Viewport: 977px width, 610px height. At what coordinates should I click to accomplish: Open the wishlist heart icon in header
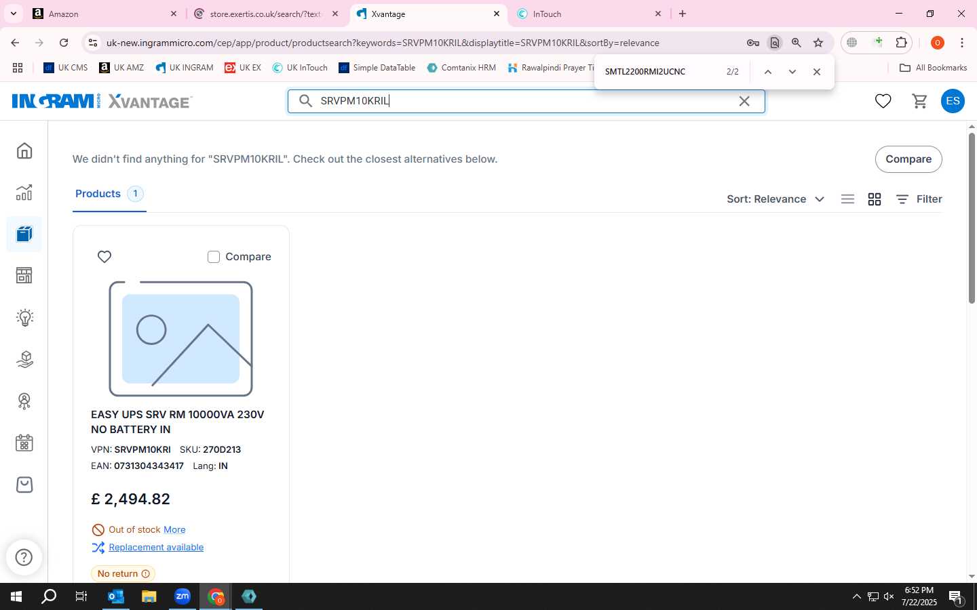pyautogui.click(x=883, y=101)
